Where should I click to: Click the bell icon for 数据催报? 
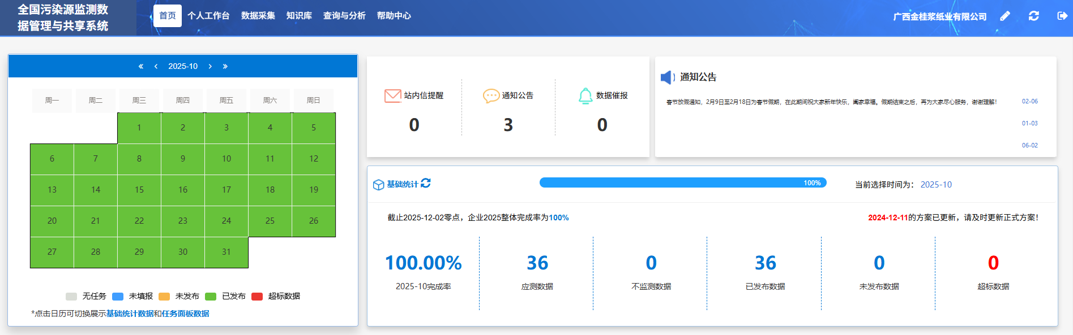pyautogui.click(x=585, y=95)
